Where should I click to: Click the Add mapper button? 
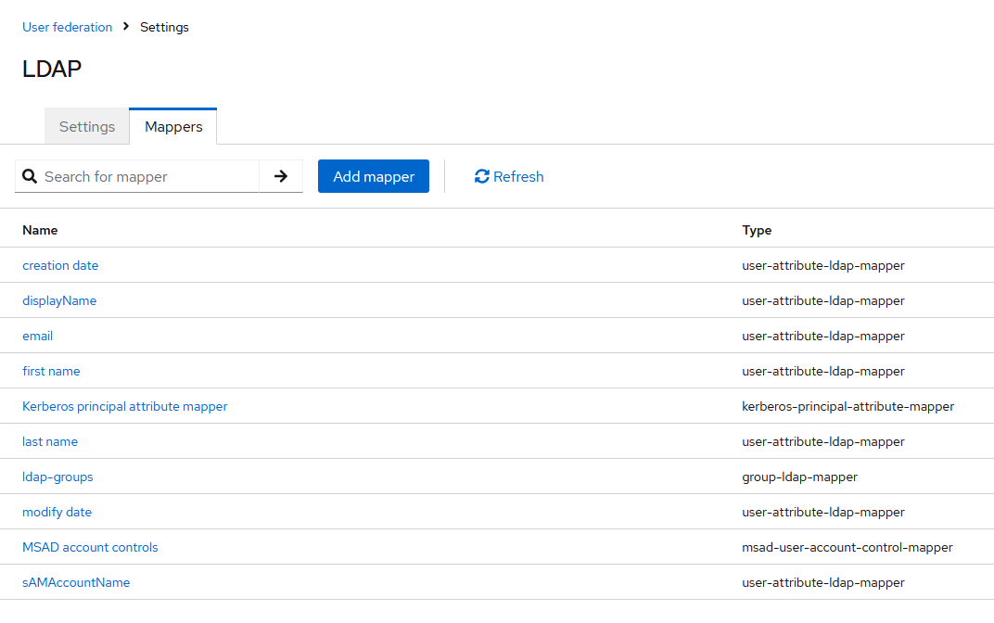click(x=373, y=176)
